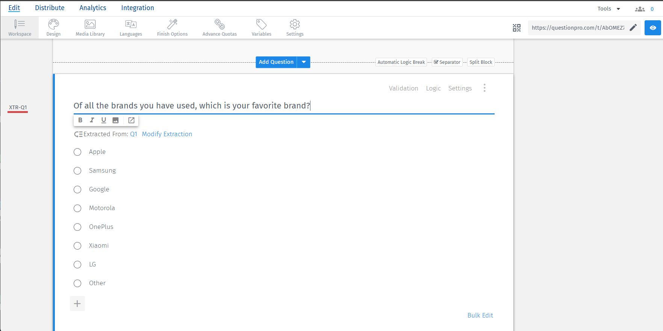Click the question title text field
This screenshot has height=331, width=663.
click(x=284, y=106)
